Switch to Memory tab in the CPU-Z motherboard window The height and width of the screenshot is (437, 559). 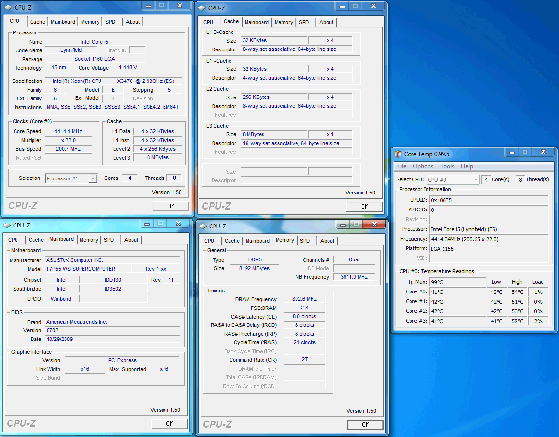tap(88, 240)
